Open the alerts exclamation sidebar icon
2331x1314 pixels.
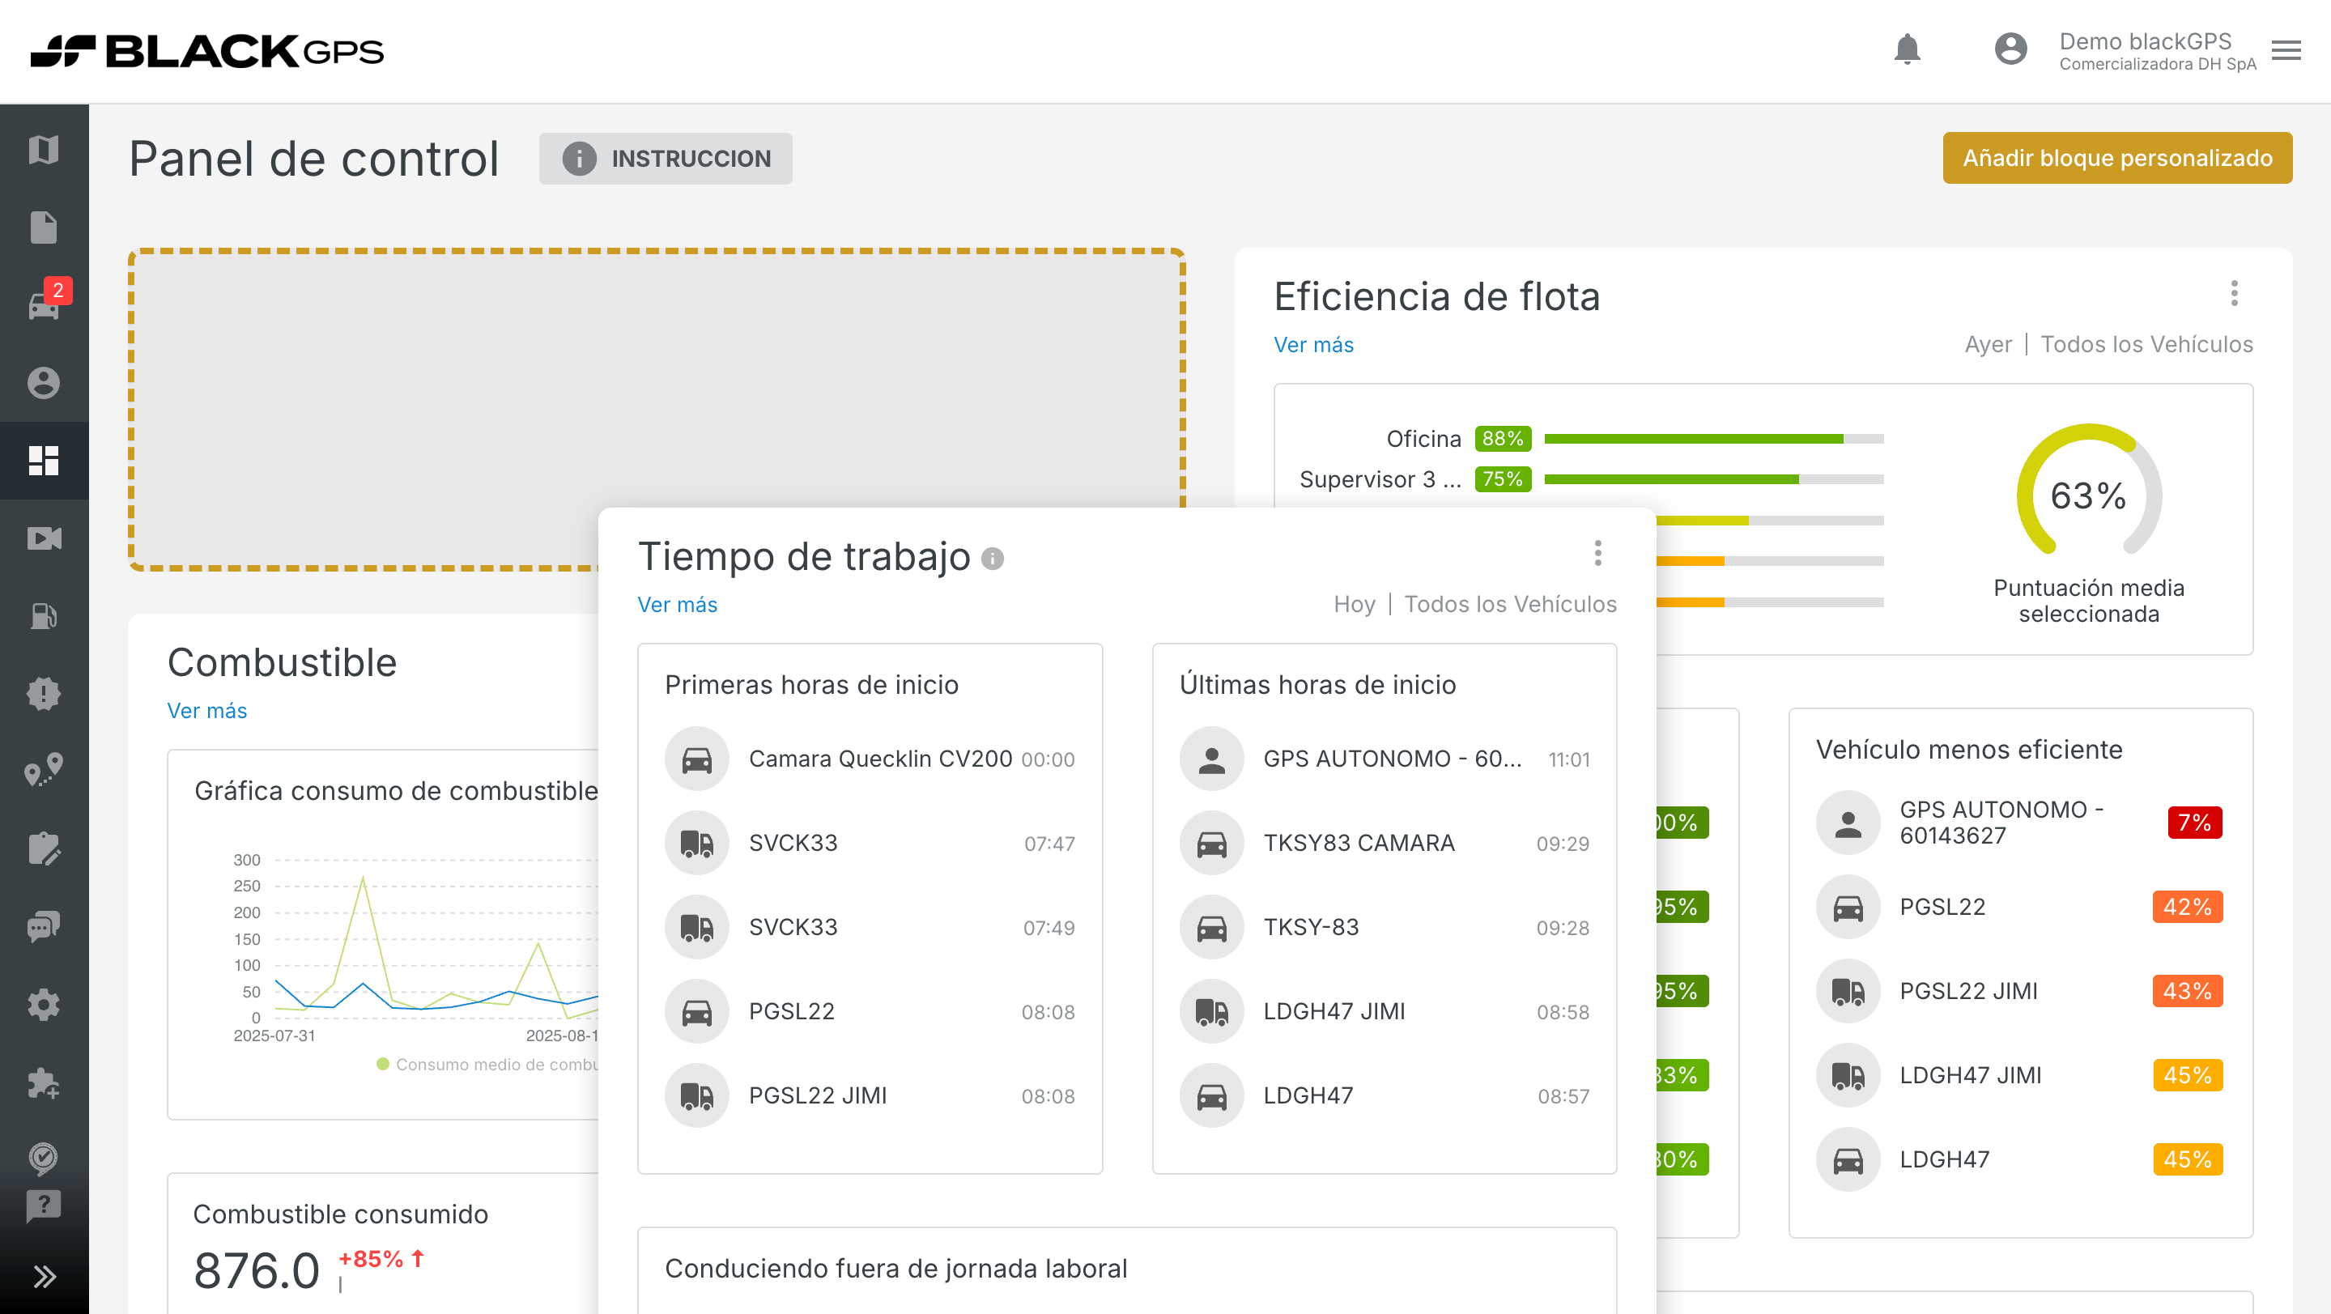click(x=44, y=694)
